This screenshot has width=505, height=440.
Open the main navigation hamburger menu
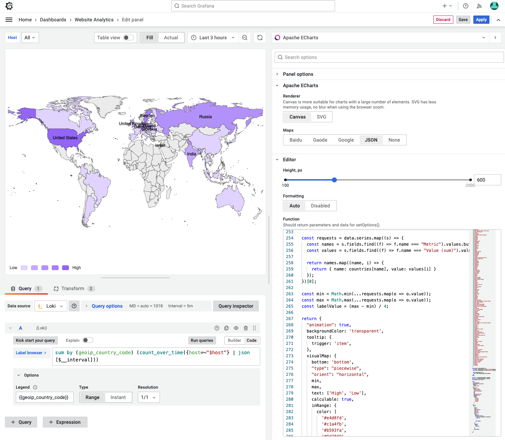pos(9,20)
